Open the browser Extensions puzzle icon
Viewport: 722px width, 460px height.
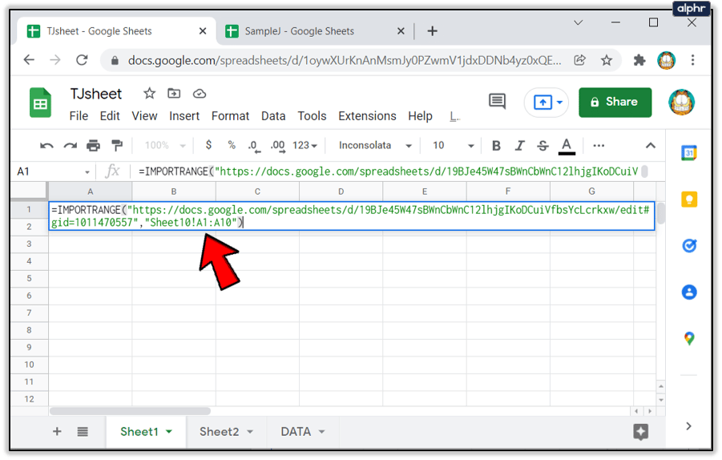639,60
